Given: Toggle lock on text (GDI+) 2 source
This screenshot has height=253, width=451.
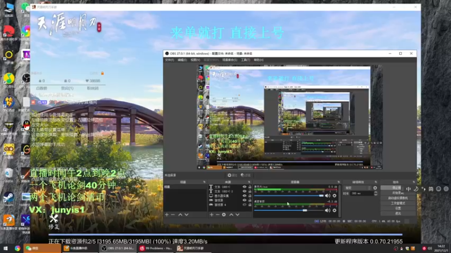Looking at the screenshot, I should 250,191.
